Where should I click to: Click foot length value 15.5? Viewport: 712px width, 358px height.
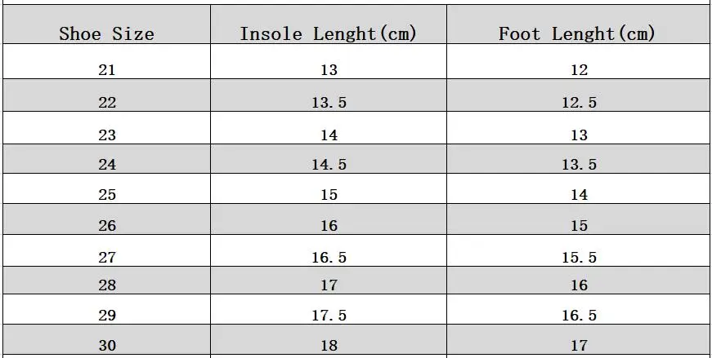tap(579, 258)
